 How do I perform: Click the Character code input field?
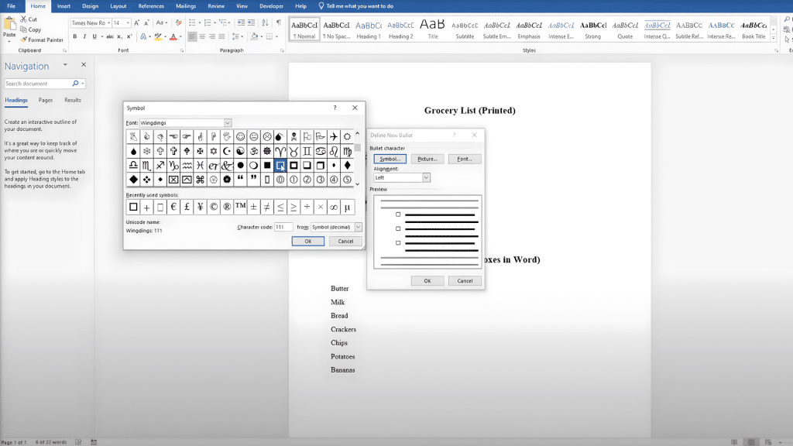click(x=284, y=228)
